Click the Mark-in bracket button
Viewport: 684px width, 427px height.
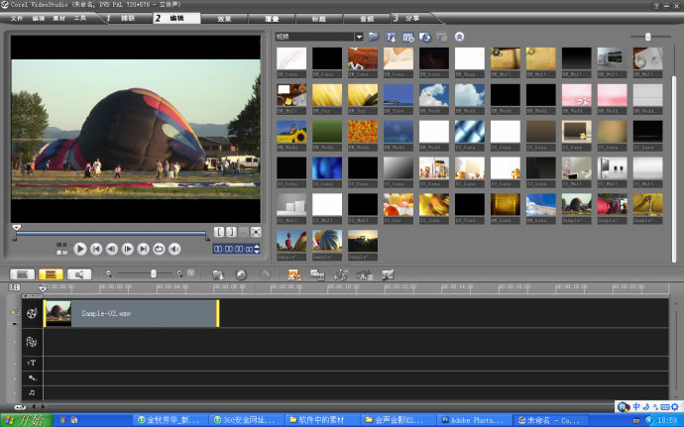click(x=219, y=232)
